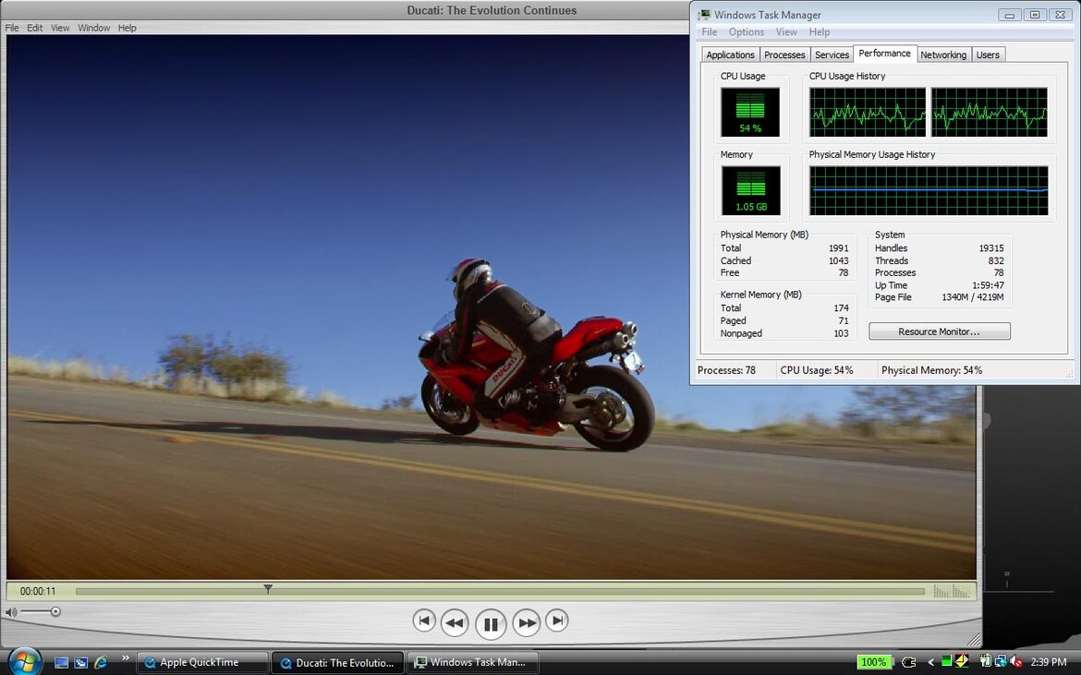Click the Memory 1.05 GB meter
This screenshot has height=675, width=1081.
point(751,191)
